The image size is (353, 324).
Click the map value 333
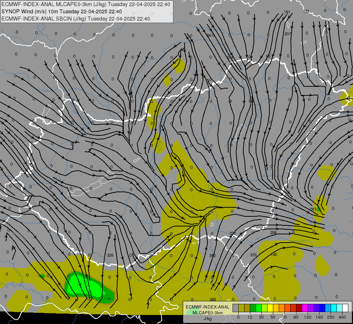[x=253, y=255]
